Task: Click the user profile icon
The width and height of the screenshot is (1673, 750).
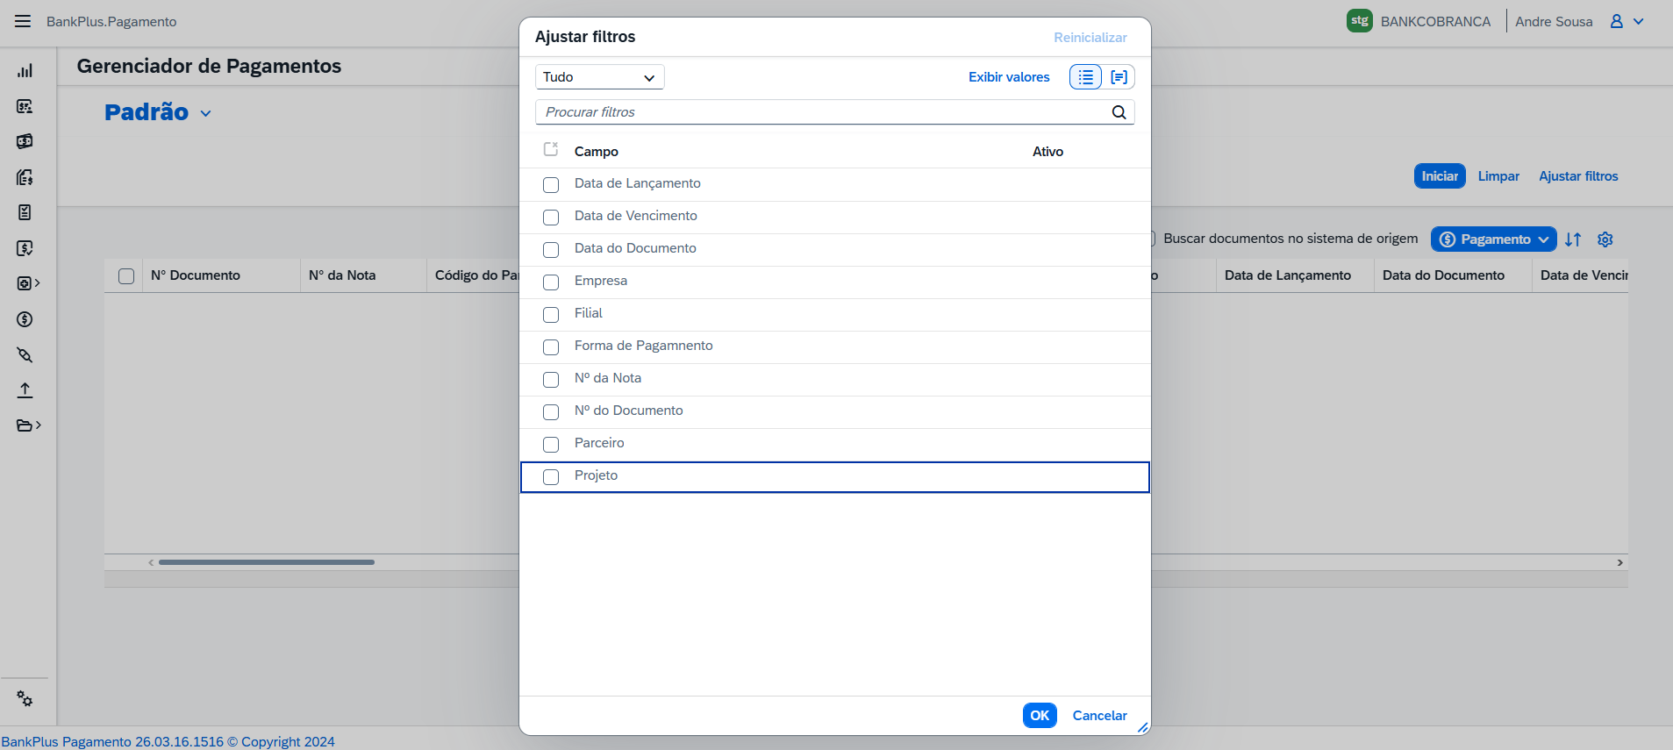Action: [1617, 21]
